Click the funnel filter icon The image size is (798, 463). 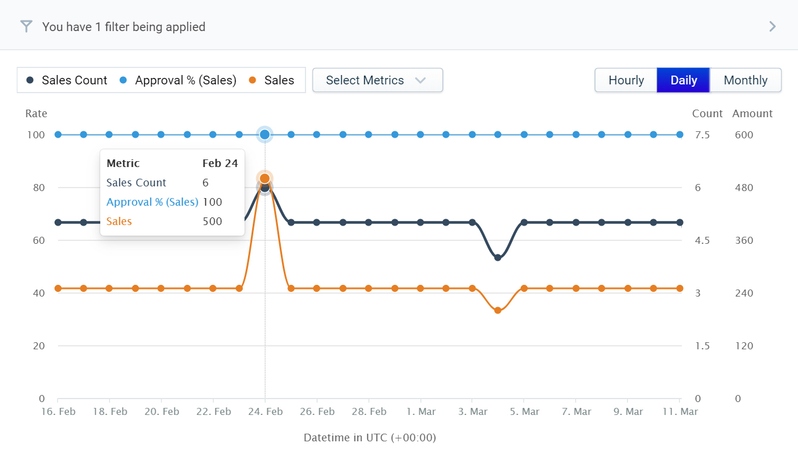coord(26,26)
